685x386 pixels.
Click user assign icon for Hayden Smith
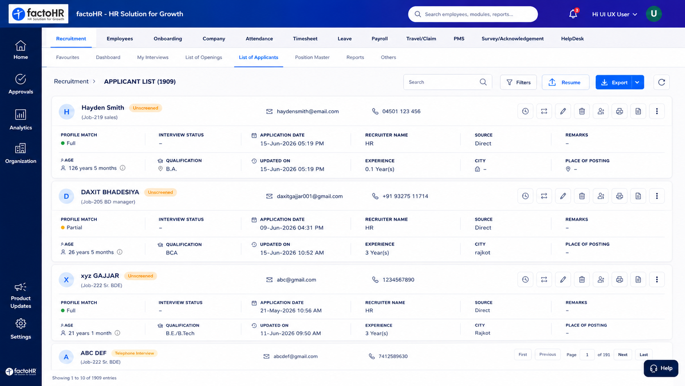[601, 111]
